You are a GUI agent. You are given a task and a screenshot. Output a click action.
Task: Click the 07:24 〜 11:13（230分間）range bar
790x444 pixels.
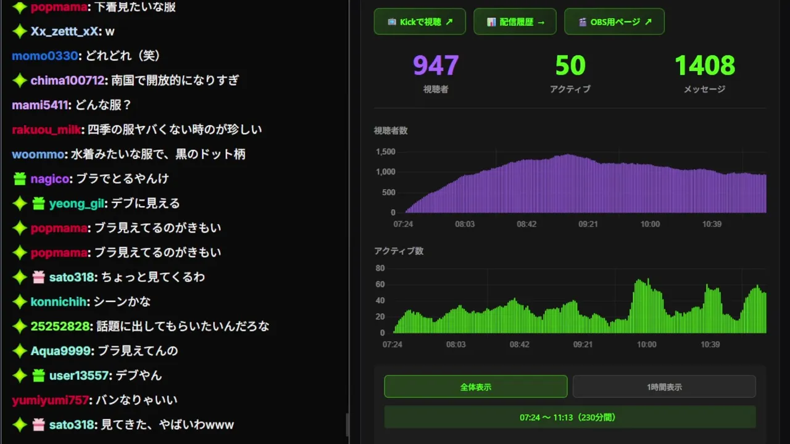570,417
